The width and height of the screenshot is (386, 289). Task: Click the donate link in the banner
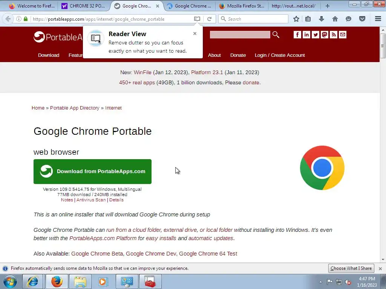pos(251,82)
